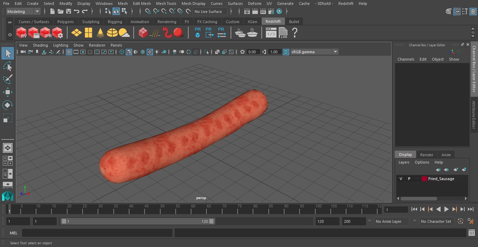Switch to the Sculpting shelf tab
Image resolution: width=478 pixels, height=247 pixels.
pos(91,22)
